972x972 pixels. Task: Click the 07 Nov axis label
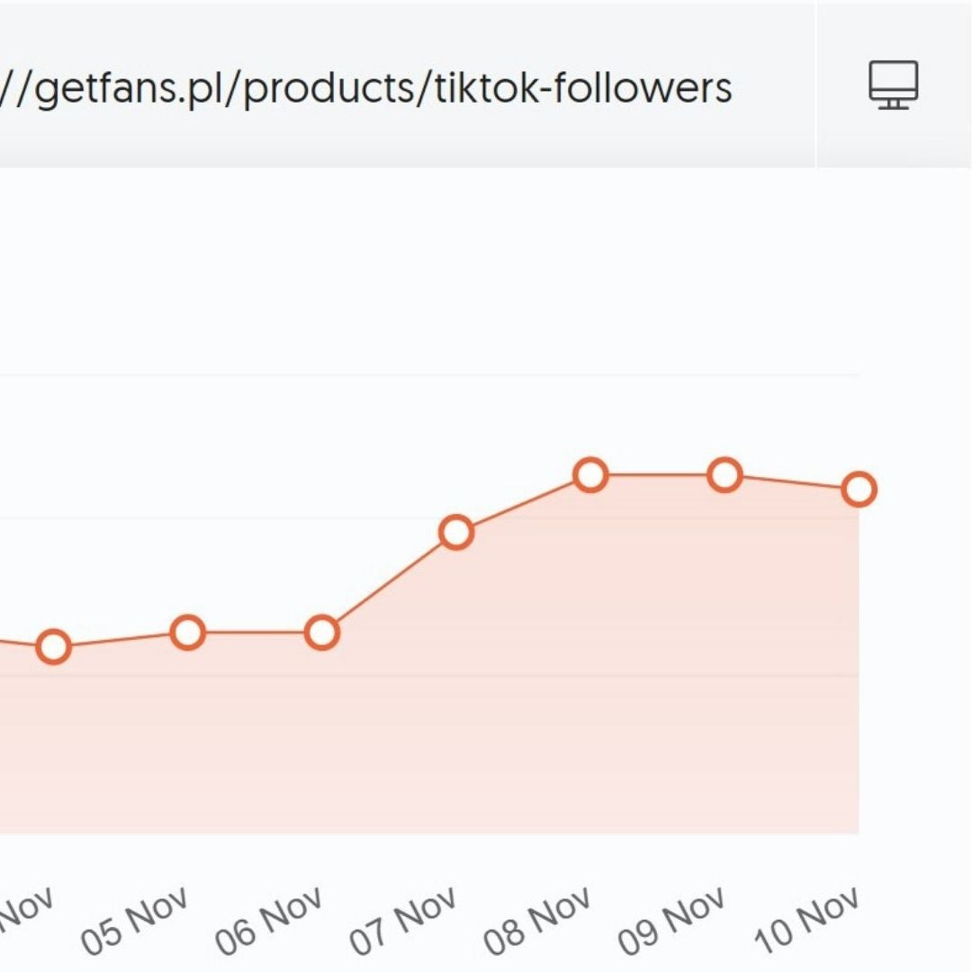pos(404,920)
